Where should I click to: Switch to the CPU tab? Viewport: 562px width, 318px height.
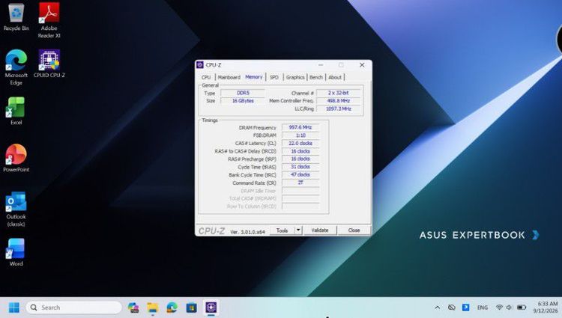pos(206,77)
